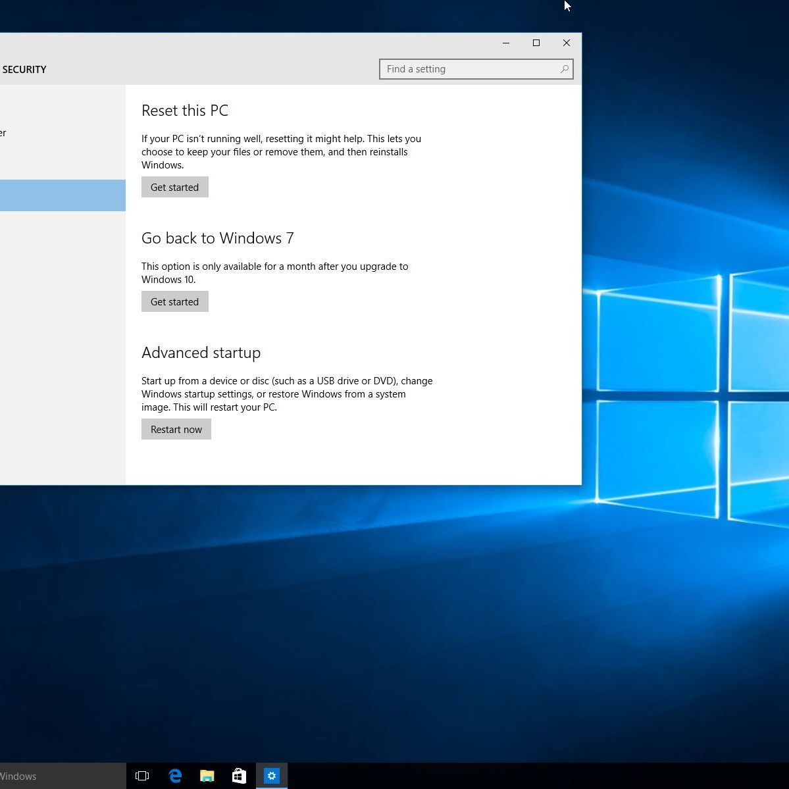Click Get started under Reset this PC
The height and width of the screenshot is (789, 789).
click(174, 187)
